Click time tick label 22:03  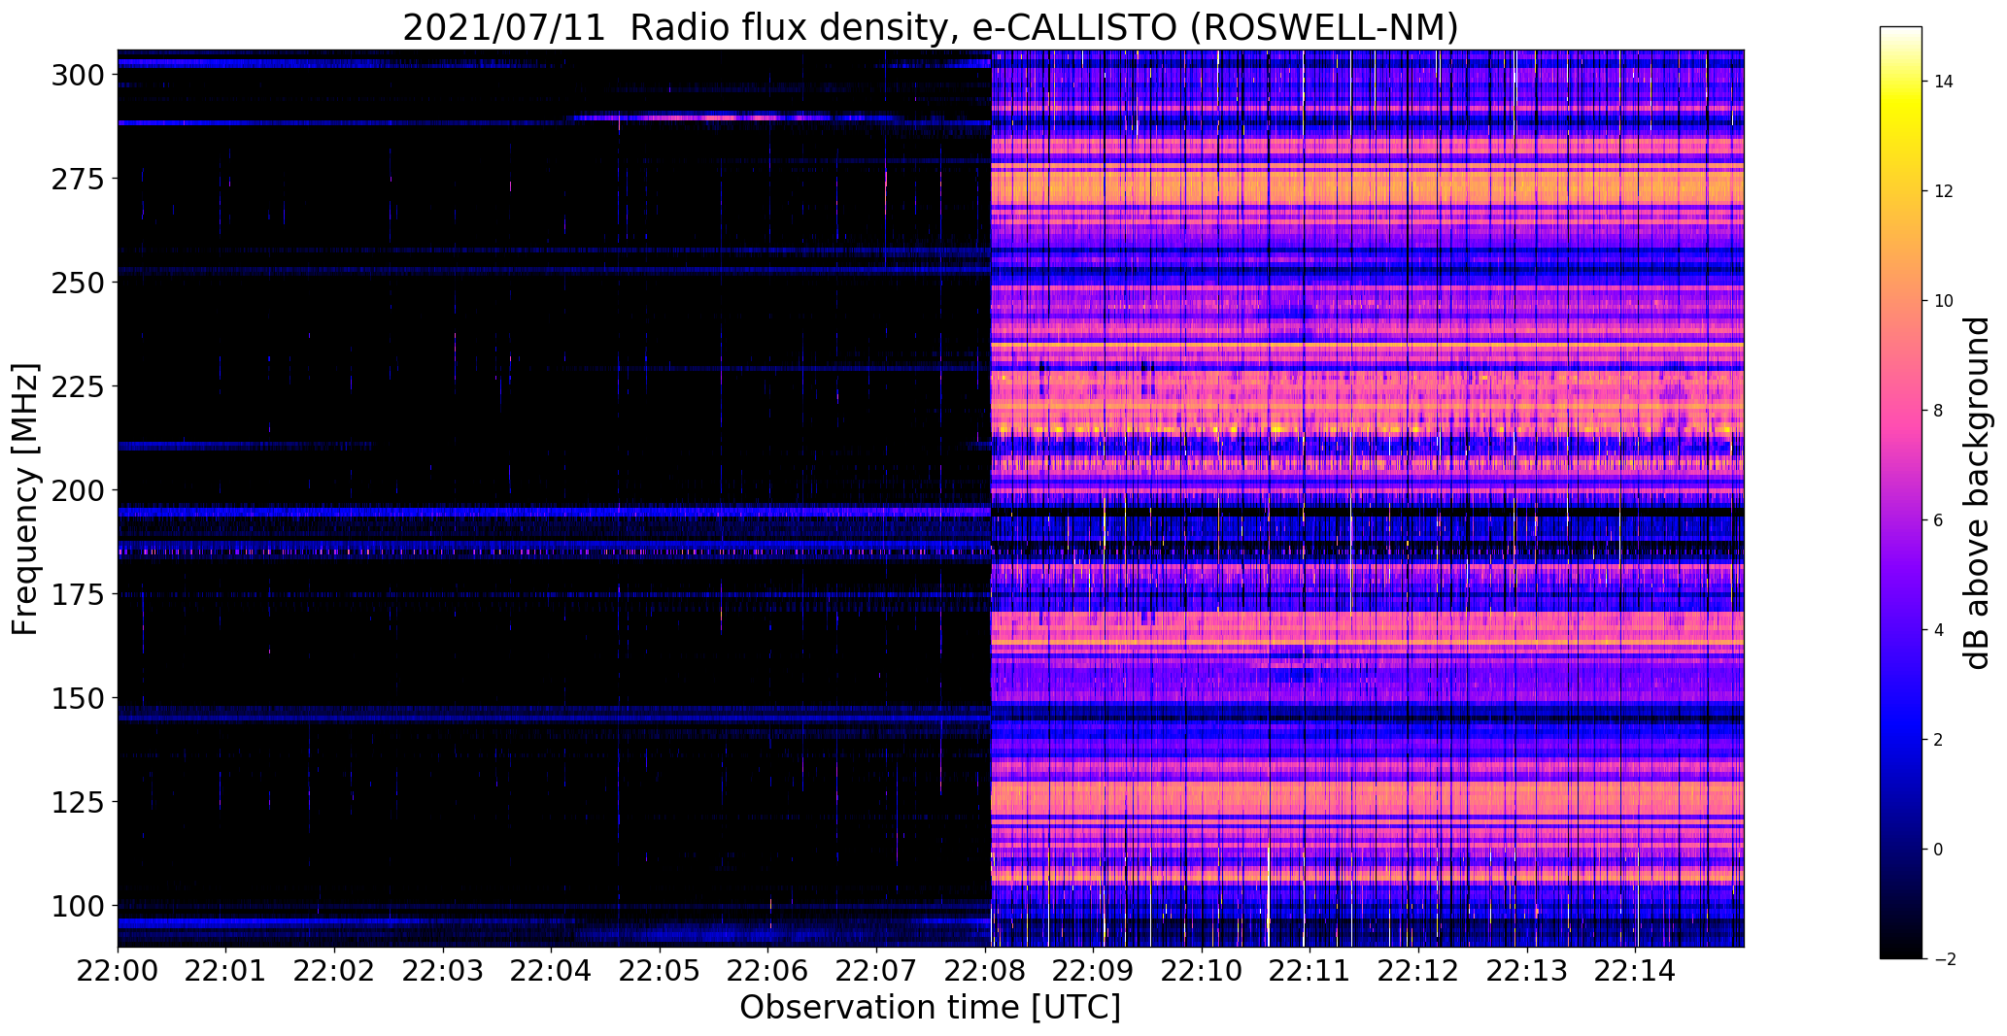click(443, 971)
